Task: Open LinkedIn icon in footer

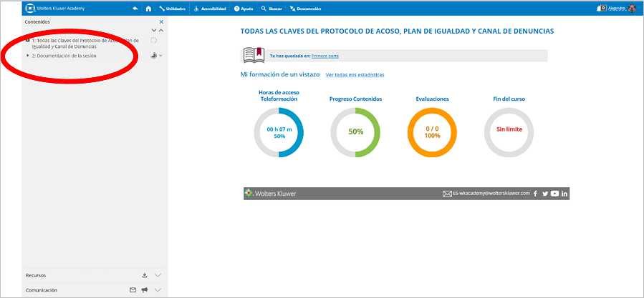Action: pos(564,194)
